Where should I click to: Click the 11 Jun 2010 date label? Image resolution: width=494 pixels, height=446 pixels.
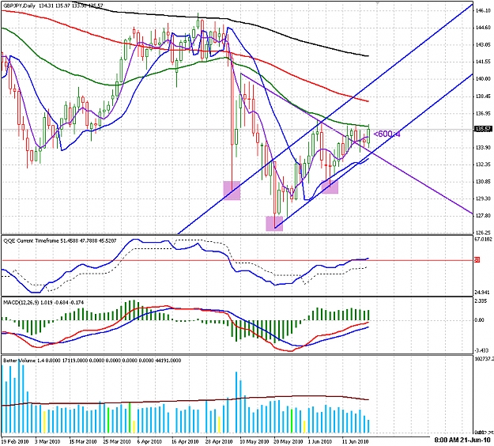pos(356,441)
